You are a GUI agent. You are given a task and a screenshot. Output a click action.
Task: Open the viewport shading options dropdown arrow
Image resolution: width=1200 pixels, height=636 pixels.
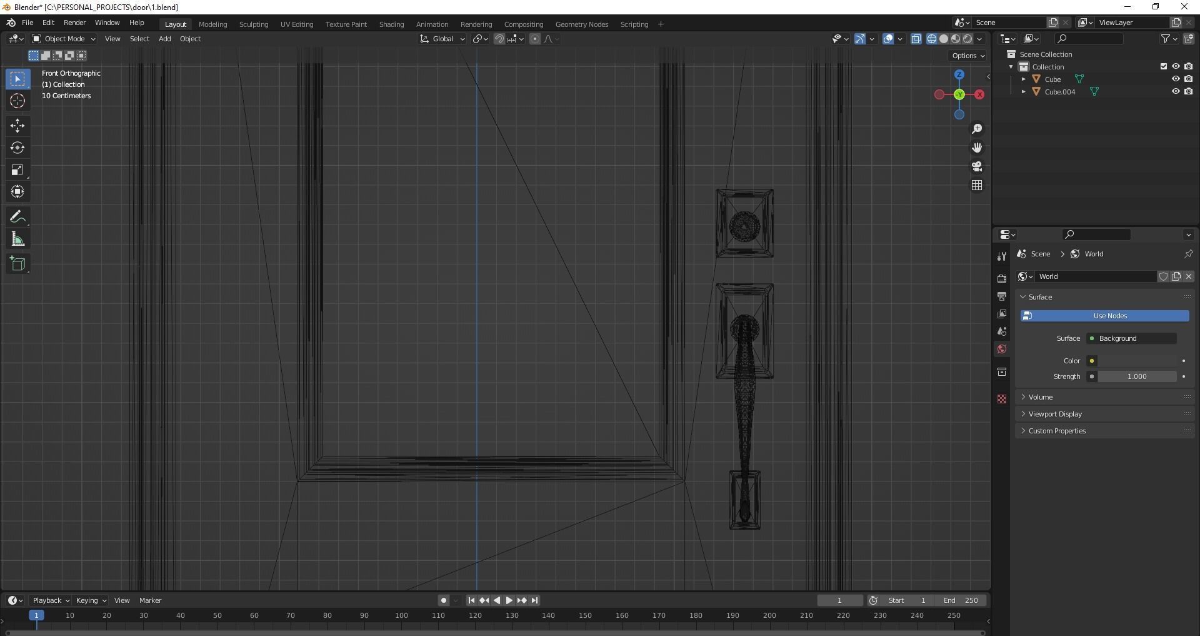pos(979,39)
